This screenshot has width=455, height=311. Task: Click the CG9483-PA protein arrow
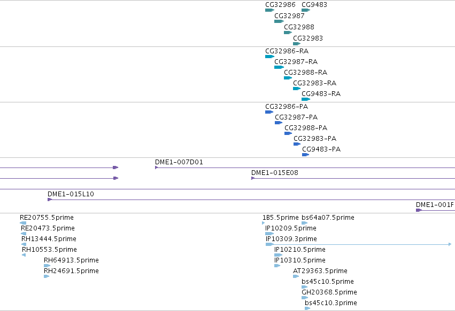click(x=305, y=155)
